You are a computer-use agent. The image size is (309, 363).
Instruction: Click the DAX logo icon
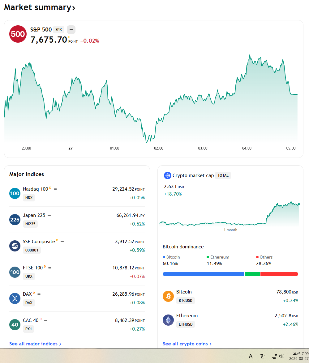15,298
